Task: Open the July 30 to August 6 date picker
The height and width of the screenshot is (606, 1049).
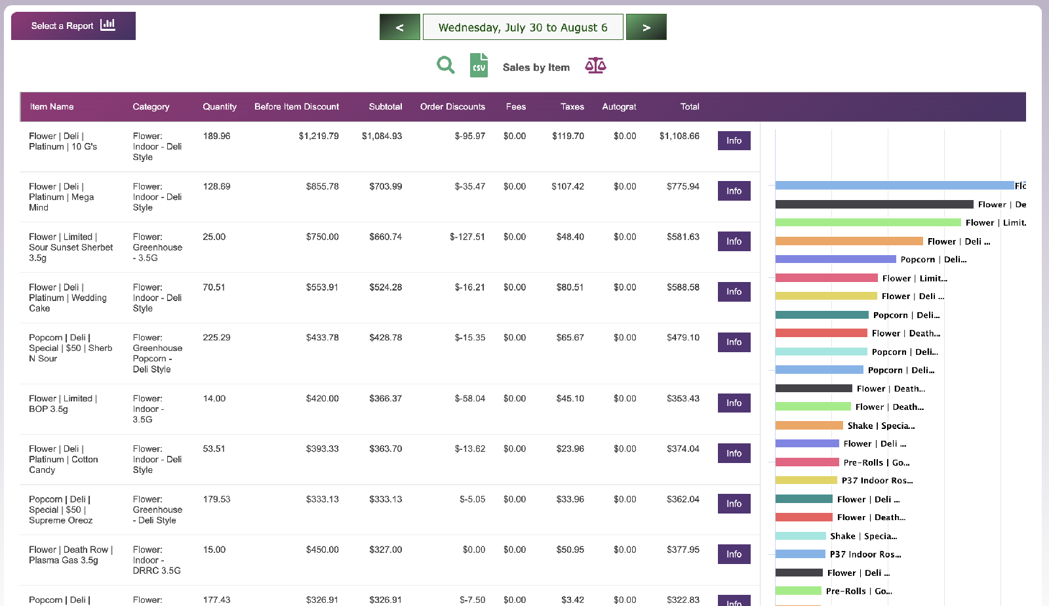Action: click(523, 27)
